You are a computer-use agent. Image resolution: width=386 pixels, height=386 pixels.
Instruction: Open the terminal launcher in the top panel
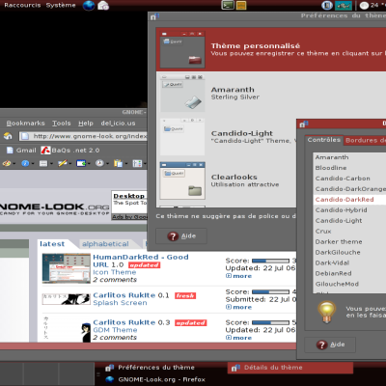tap(228, 5)
